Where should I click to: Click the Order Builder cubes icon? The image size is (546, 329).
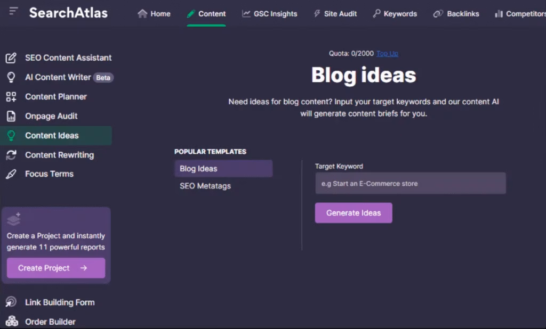pyautogui.click(x=11, y=322)
